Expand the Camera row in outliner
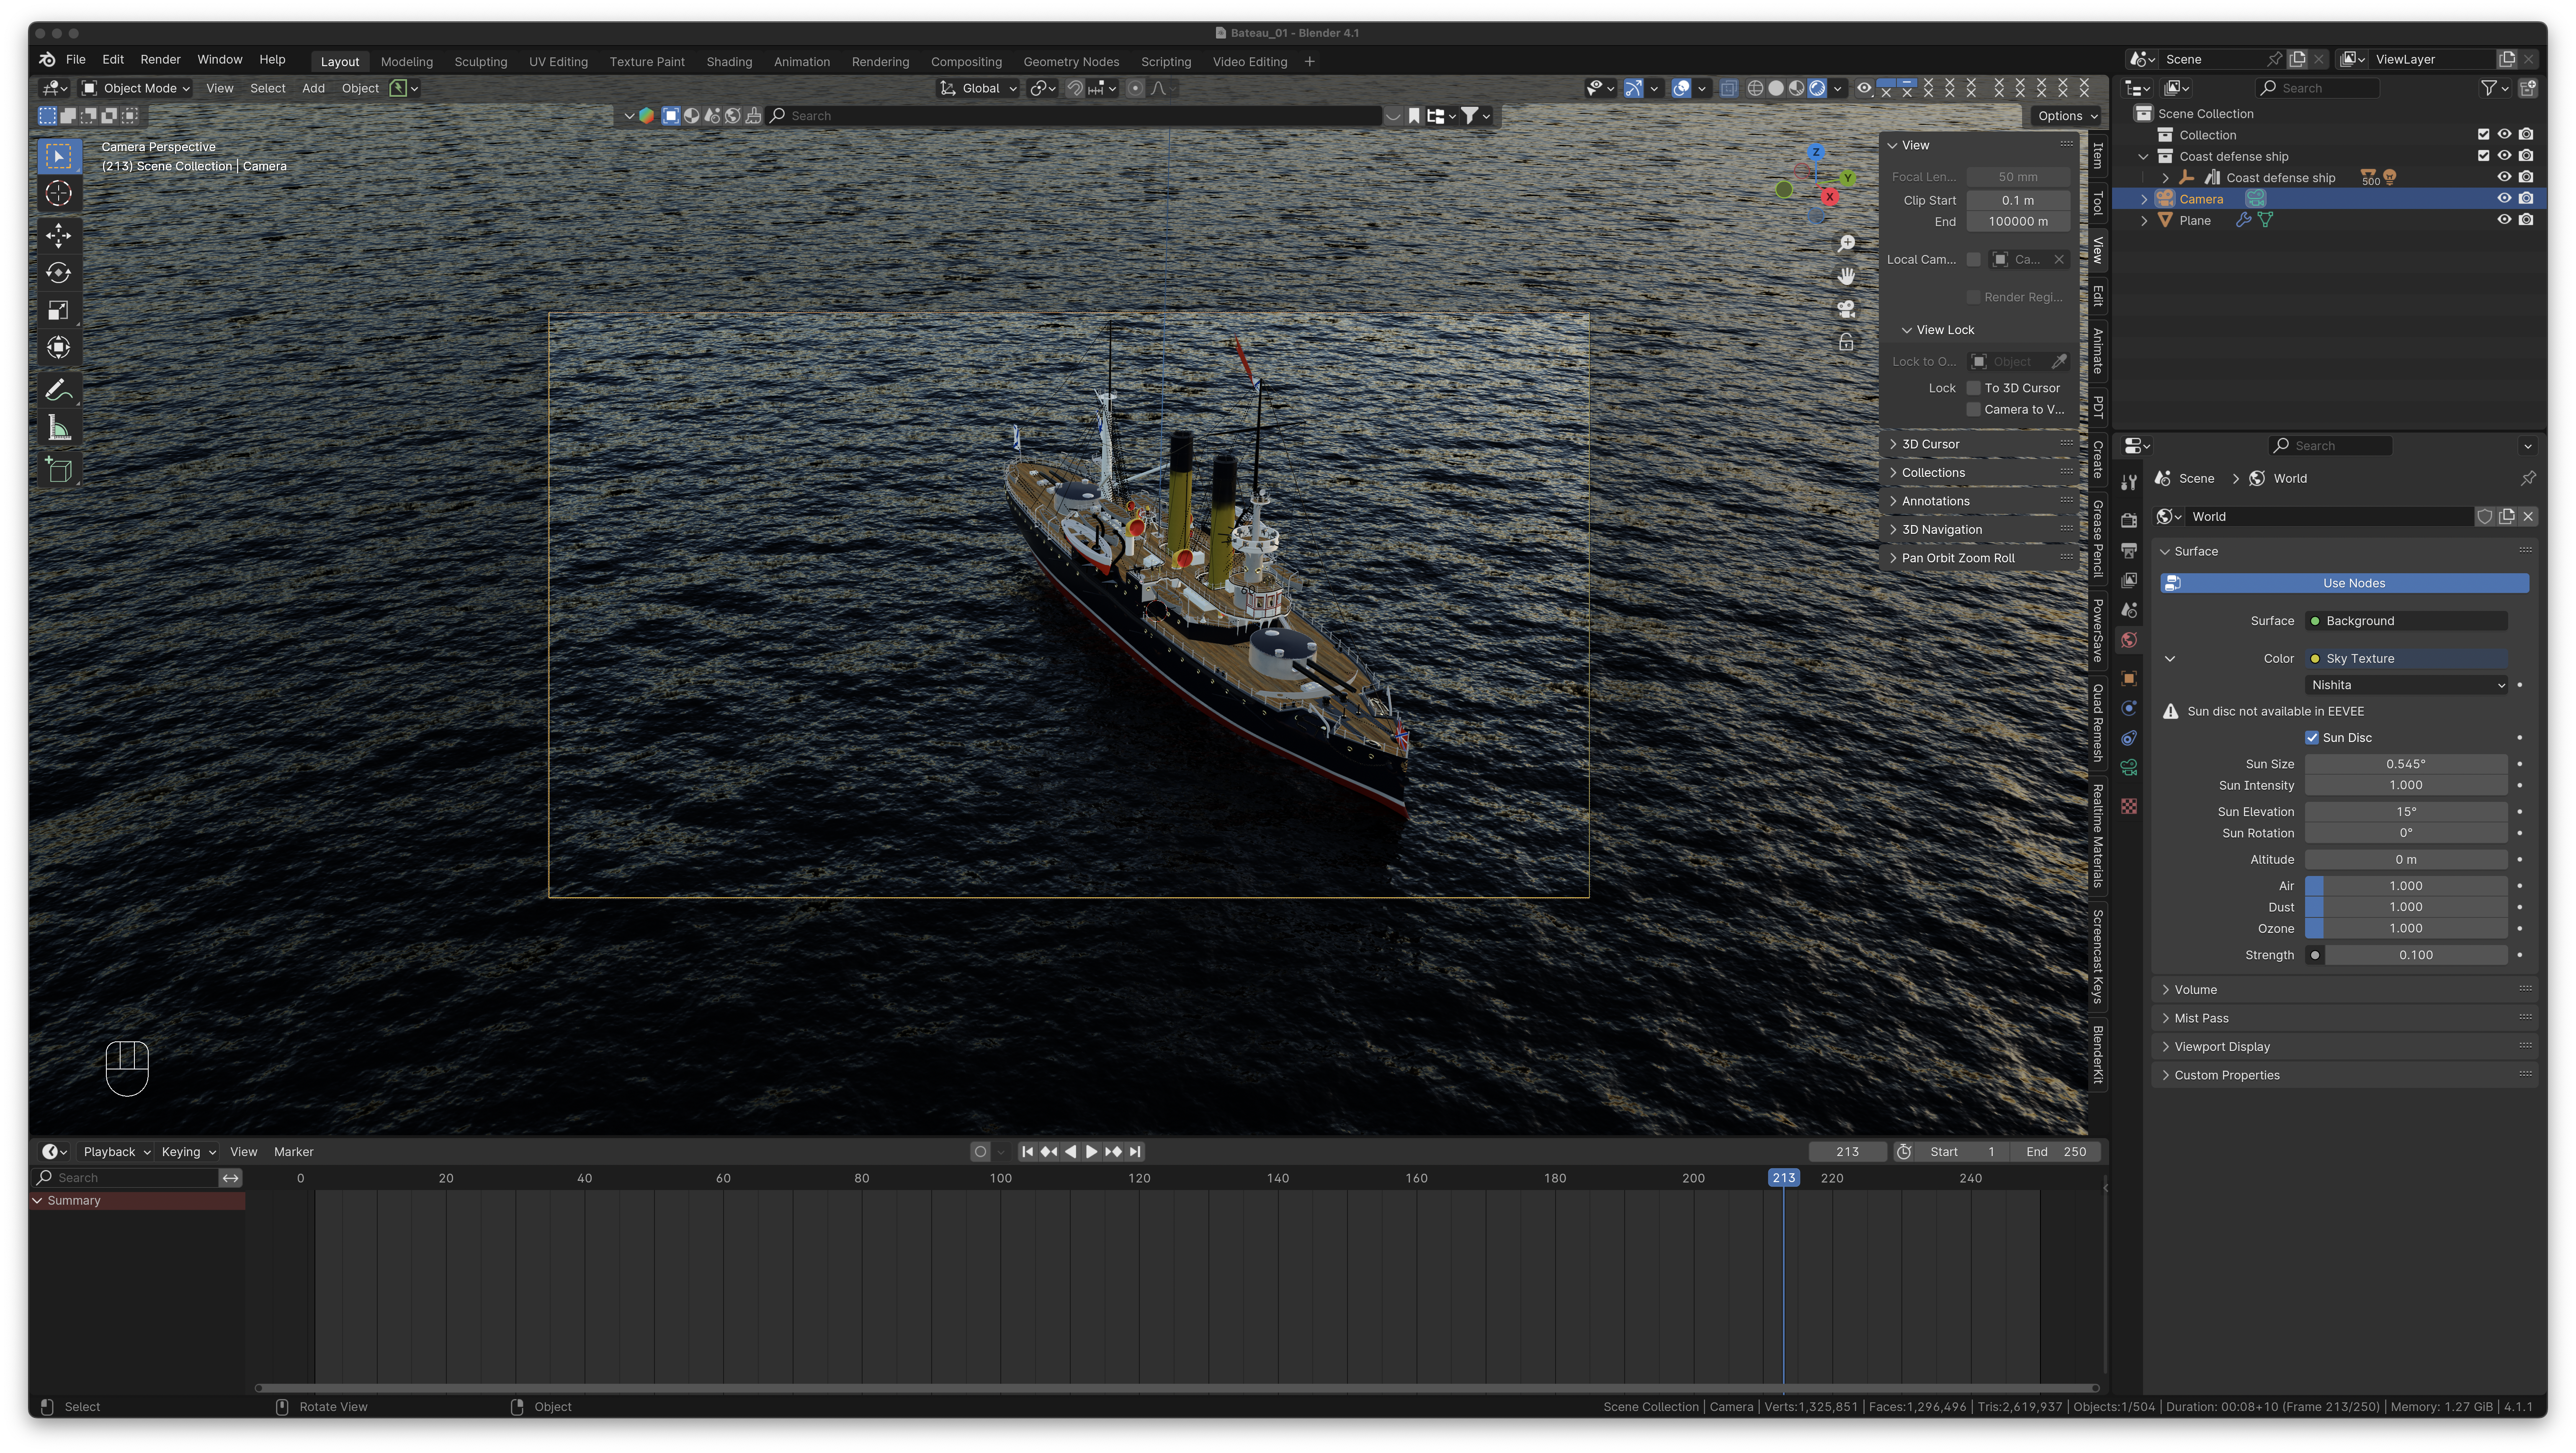 click(x=2144, y=199)
